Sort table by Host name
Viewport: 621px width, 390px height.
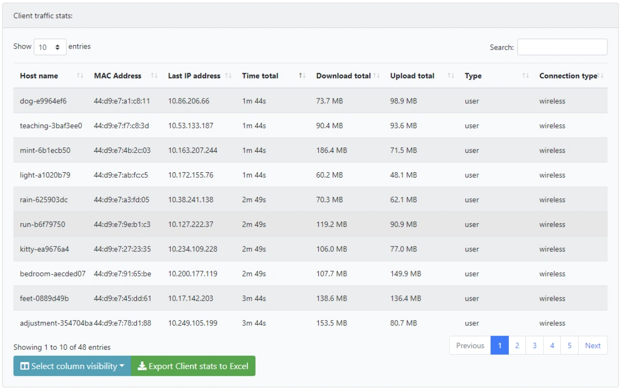pos(38,76)
